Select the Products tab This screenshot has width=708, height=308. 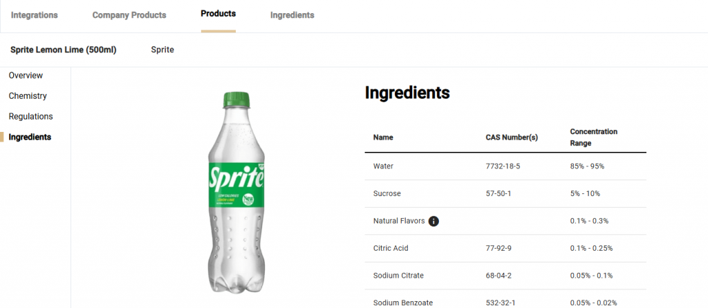pyautogui.click(x=218, y=14)
